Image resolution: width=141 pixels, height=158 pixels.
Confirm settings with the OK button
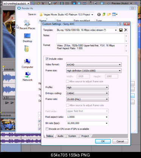[x=103, y=141]
